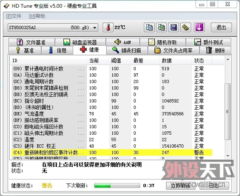Click the purple down-arrow icon
The image size is (240, 196).
coord(199,27)
